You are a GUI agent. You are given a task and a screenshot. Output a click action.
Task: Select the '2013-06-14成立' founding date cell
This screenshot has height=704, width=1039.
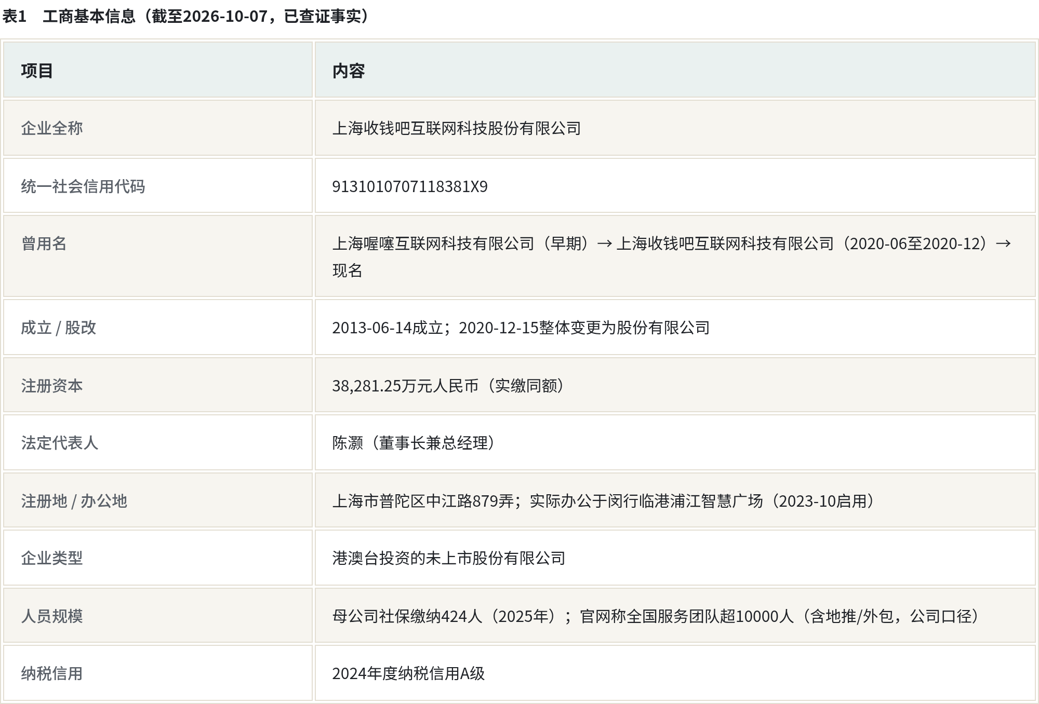pos(675,327)
